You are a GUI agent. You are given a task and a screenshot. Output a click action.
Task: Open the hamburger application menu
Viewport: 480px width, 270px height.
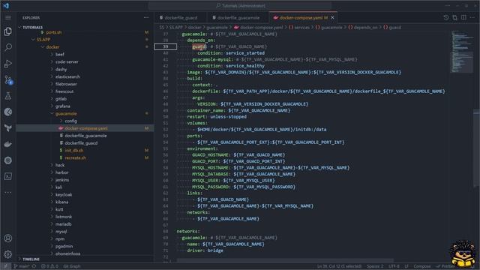click(8, 18)
